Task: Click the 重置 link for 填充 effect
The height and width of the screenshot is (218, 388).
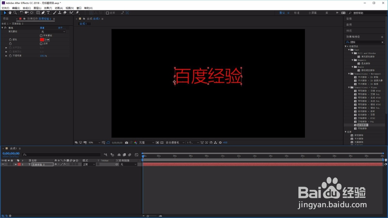Action: point(42,28)
